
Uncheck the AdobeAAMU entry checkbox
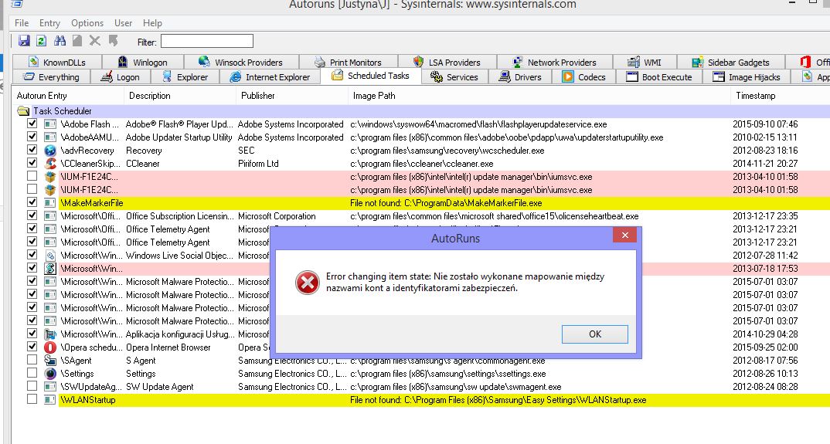point(32,137)
